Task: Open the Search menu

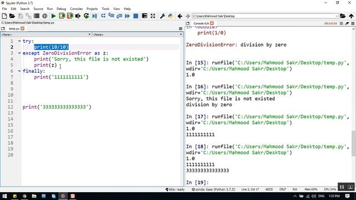Action: 24,9
